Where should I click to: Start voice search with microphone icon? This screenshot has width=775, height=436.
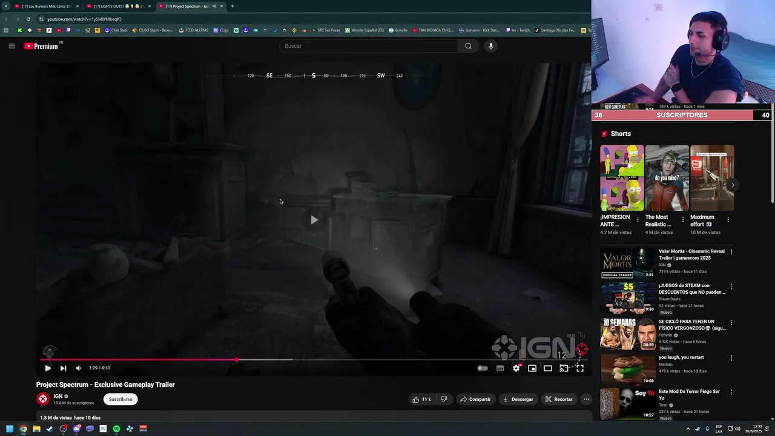tap(491, 46)
